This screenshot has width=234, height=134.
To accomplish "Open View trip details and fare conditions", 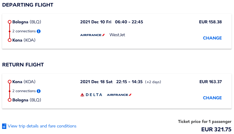I will coord(42,126).
